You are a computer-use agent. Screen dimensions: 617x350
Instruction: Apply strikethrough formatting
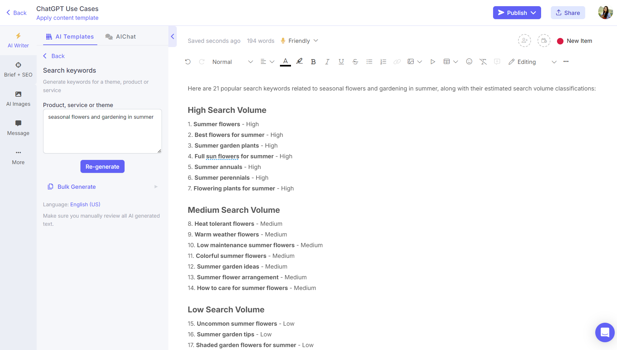point(355,61)
